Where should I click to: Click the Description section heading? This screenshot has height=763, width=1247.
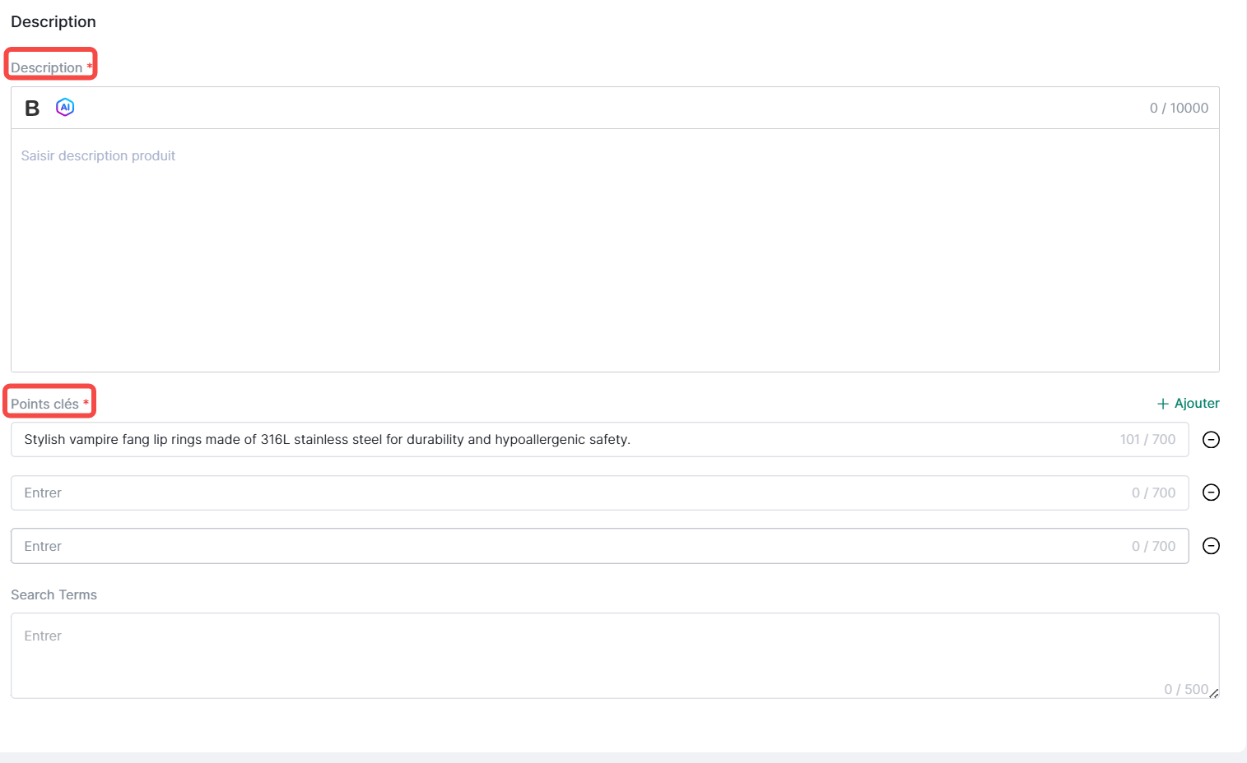(54, 22)
